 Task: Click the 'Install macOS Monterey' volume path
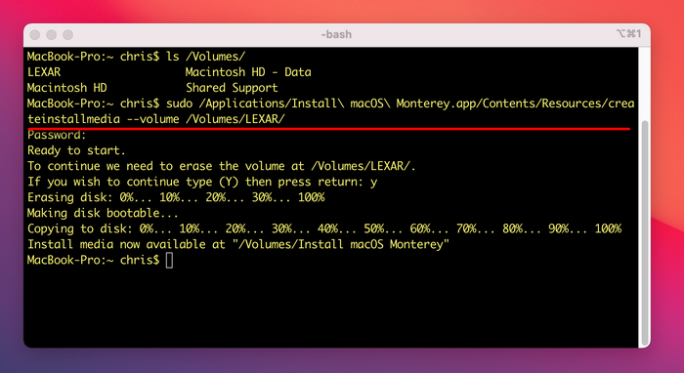click(340, 244)
